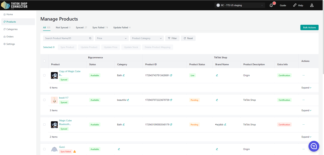
Task: Edit brand name for Copy of Magic Cube
Action: coord(217,75)
